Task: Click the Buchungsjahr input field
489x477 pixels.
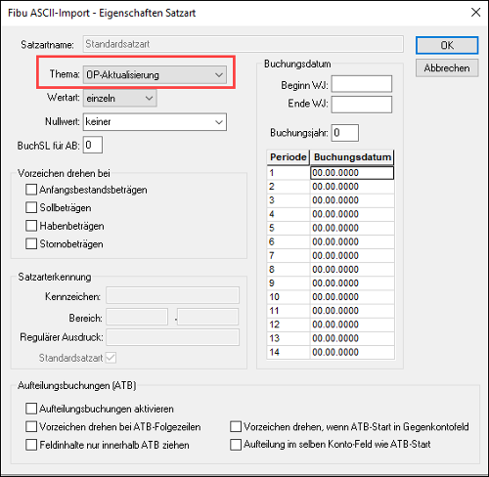Action: (345, 133)
